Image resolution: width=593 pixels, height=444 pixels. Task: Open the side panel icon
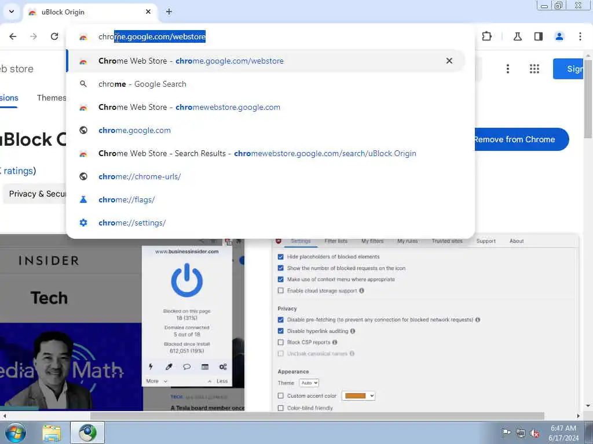(x=538, y=36)
